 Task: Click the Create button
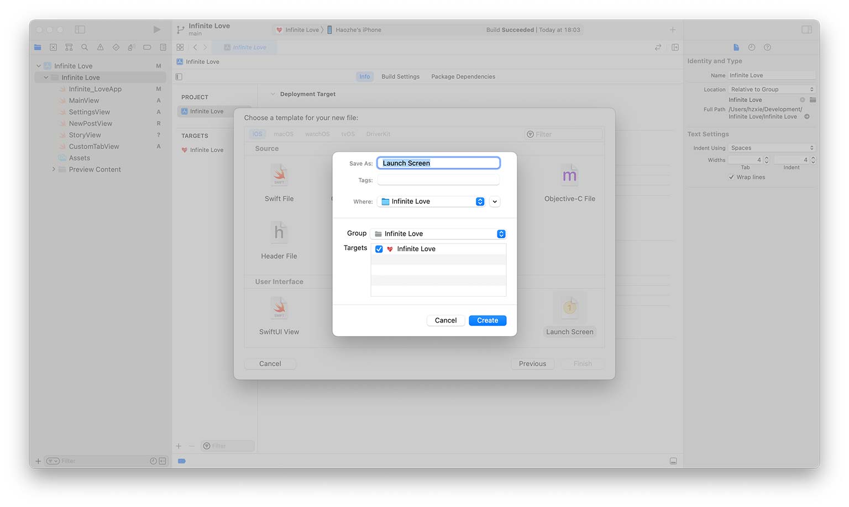(488, 320)
